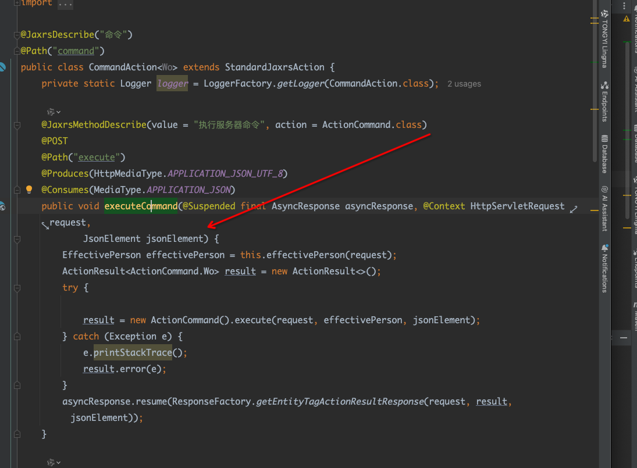The height and width of the screenshot is (468, 637).
Task: Click the soft-wrap arrow icon after HttpServletRequest
Action: click(573, 209)
